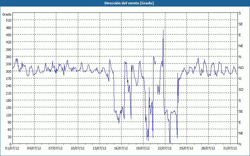Click the "E" compass label level with 90
Screen dimensions: 250x156
click(x=240, y=122)
